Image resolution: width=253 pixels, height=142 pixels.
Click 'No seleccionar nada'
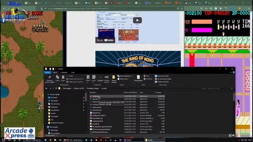point(163,79)
